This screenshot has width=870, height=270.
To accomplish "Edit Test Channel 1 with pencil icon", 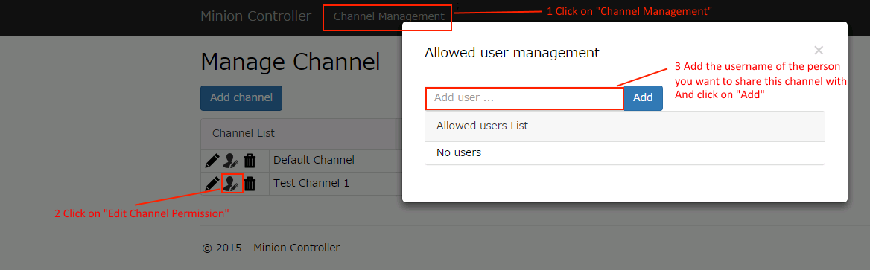I will coord(212,184).
